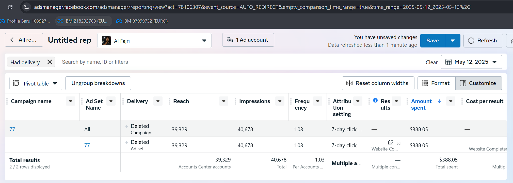Toggle sort arrow on Amount spent column
Viewport: 513px width, 183px height.
(439, 101)
